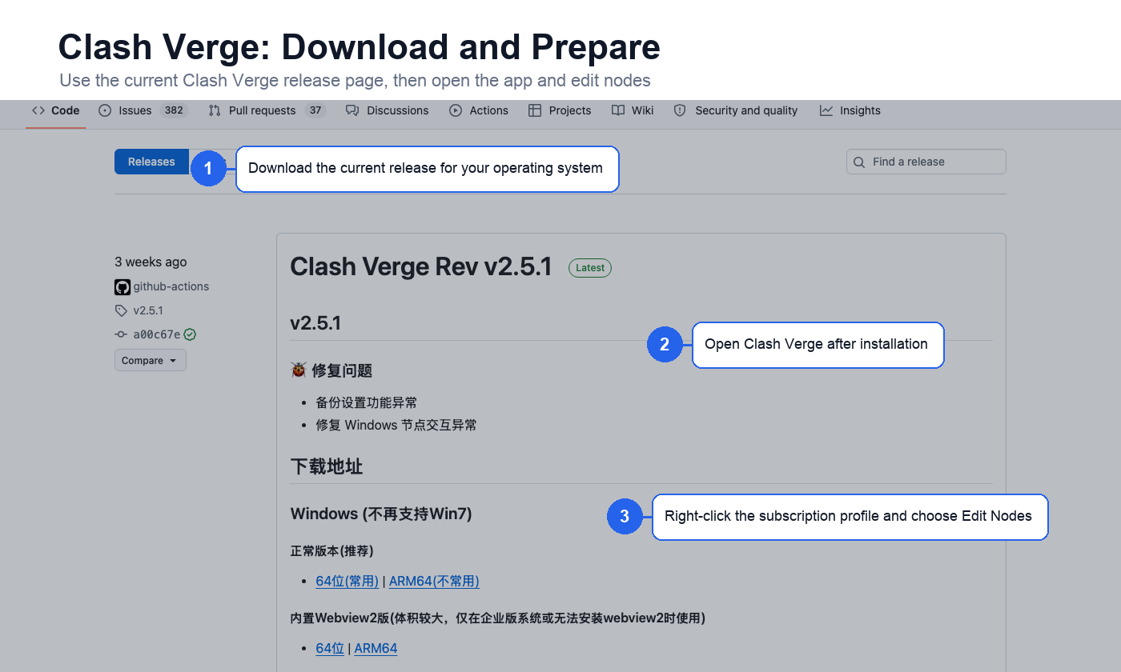Click the 37 pull requests counter badge
1121x672 pixels.
tap(315, 110)
